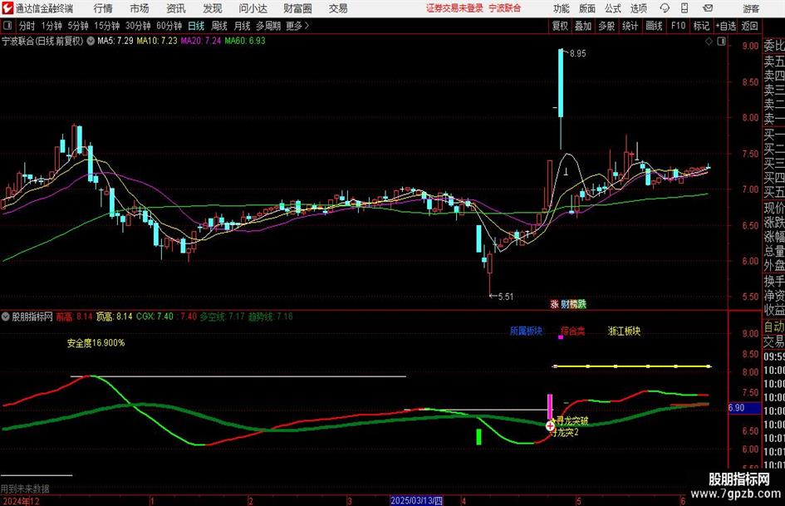Screen dimensions: 785x506
Task: Switch to the 1分钟 period tab
Action: [x=52, y=26]
